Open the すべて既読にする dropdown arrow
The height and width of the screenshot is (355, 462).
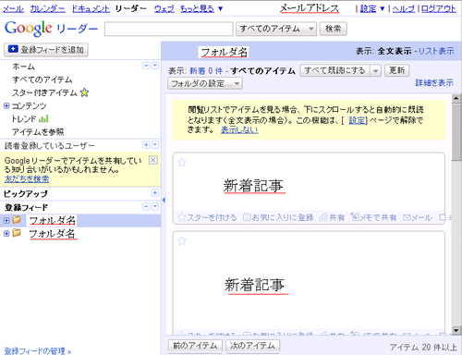tap(375, 70)
